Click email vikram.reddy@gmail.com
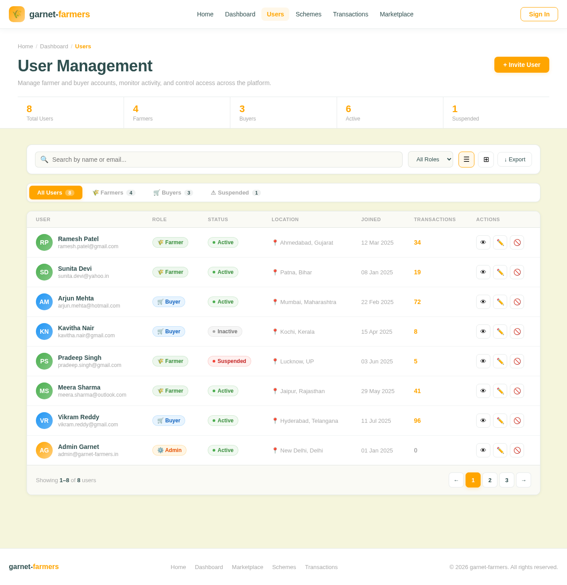 (88, 425)
